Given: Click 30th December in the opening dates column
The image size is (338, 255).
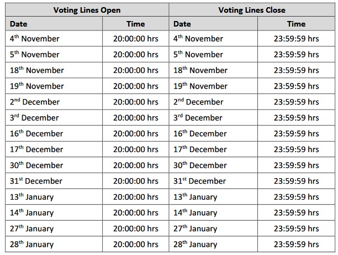Looking at the screenshot, I should (x=36, y=165).
